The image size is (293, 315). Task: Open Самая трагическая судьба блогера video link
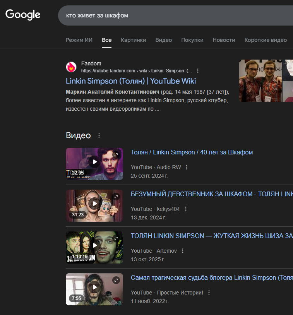212,277
